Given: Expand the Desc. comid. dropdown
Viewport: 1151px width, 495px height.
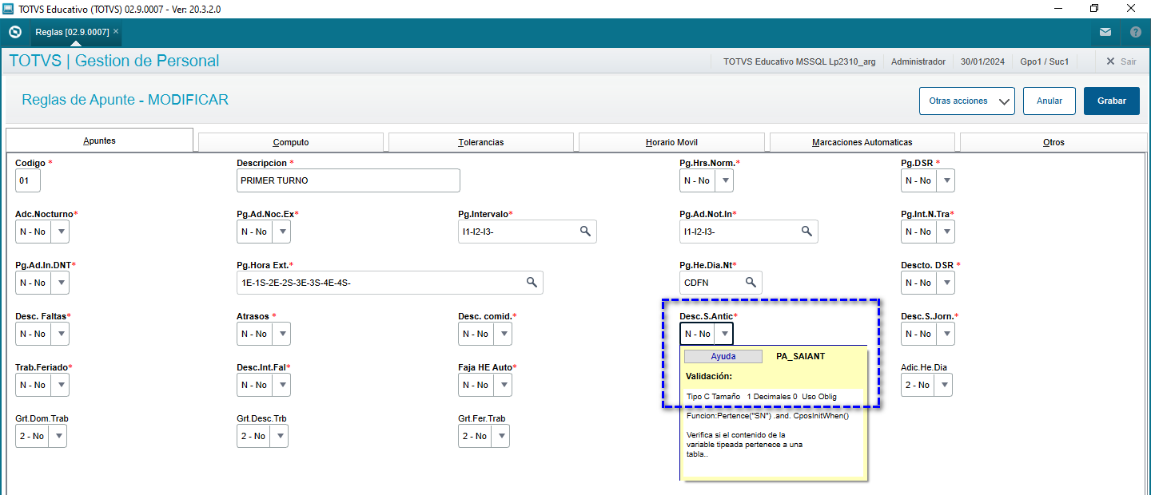Looking at the screenshot, I should tap(503, 334).
